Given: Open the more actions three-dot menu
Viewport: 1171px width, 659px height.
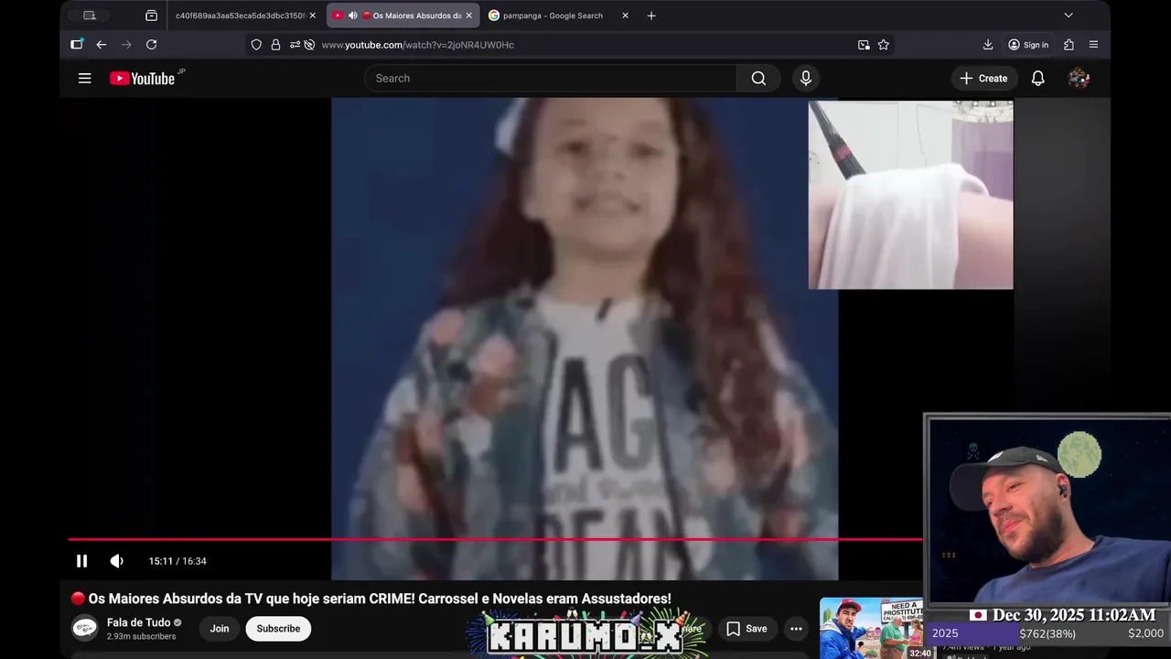Looking at the screenshot, I should [796, 629].
